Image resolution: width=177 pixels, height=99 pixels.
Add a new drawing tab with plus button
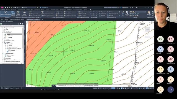click(42, 20)
